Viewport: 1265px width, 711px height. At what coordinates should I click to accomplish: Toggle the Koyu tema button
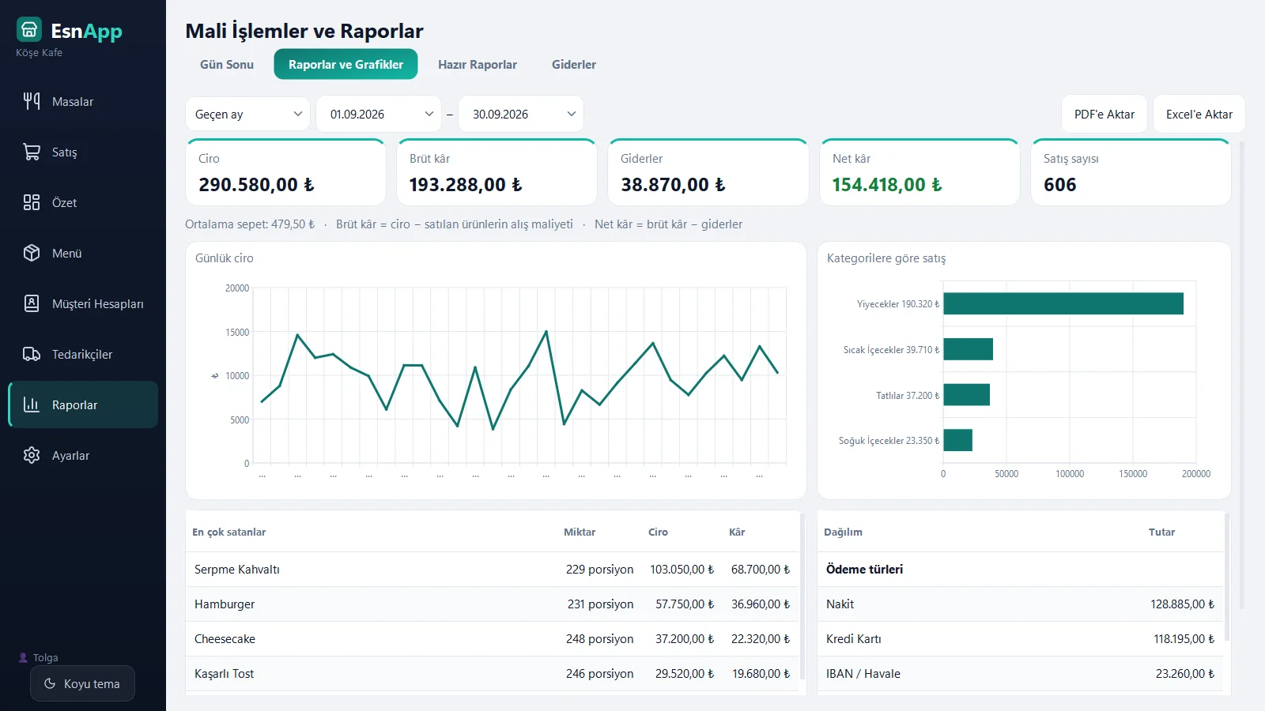[x=82, y=683]
